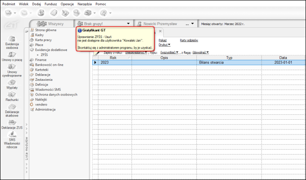Open Ewidencja osobowa in sidebar
Screen dimensions: 306x180
click(x=12, y=42)
